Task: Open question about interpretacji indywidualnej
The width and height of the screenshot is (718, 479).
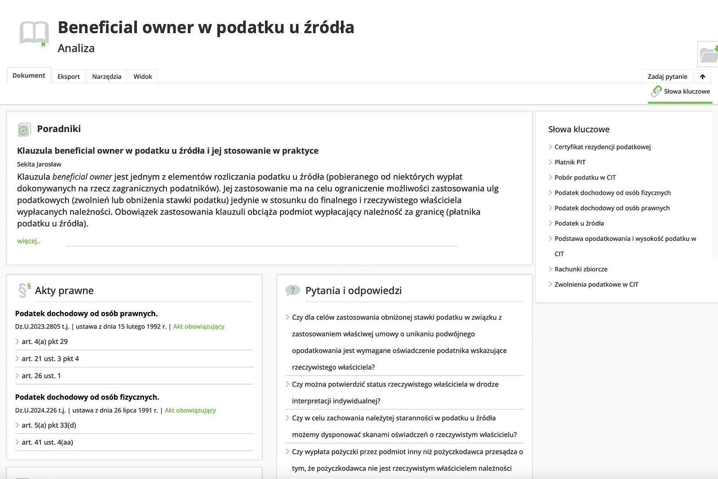Action: (395, 392)
